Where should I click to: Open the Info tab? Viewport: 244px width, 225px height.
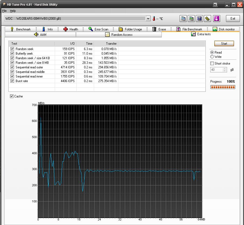[47, 29]
